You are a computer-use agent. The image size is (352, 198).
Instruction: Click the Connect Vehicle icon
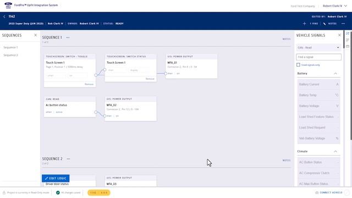317,193
